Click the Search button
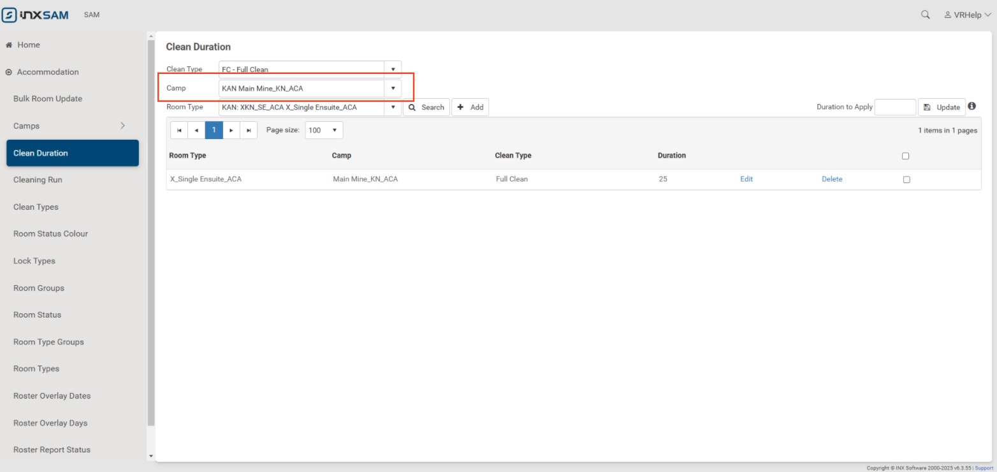Viewport: 997px width, 472px height. pos(426,107)
